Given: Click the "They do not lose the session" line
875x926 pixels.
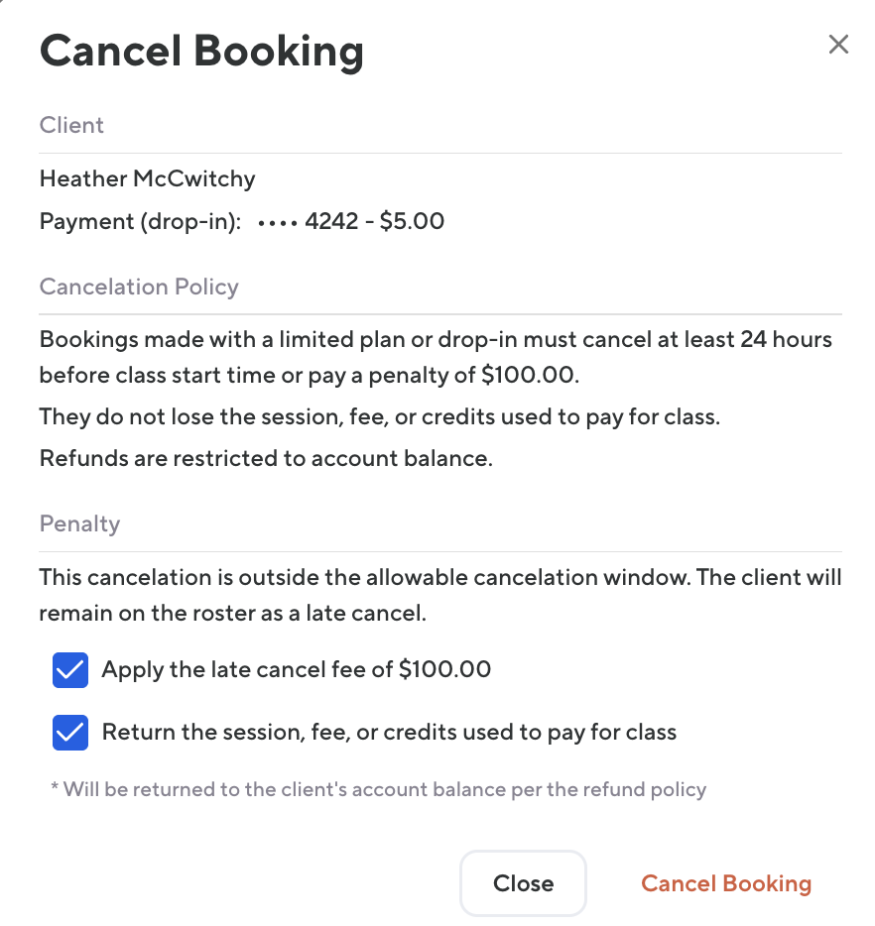Looking at the screenshot, I should (379, 417).
